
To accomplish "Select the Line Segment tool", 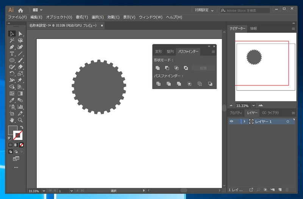I will coord(20,53).
